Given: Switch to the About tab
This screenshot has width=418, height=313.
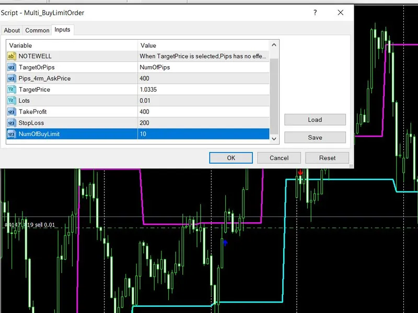Looking at the screenshot, I should click(x=11, y=30).
